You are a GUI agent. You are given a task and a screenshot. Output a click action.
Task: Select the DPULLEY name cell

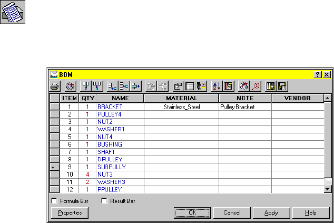tap(120, 159)
